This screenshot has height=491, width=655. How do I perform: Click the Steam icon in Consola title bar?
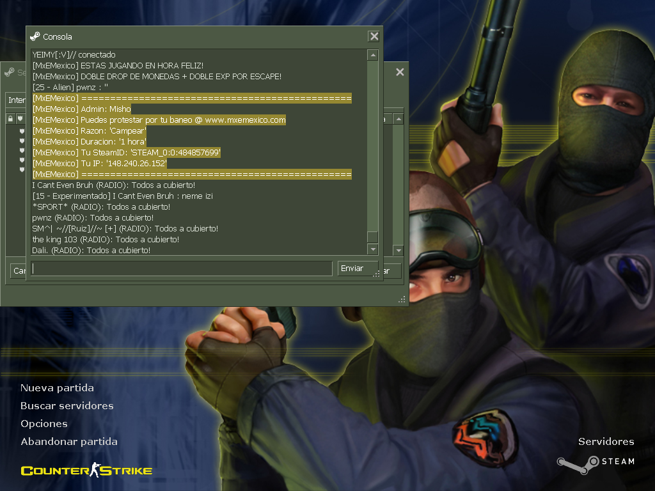(x=35, y=36)
